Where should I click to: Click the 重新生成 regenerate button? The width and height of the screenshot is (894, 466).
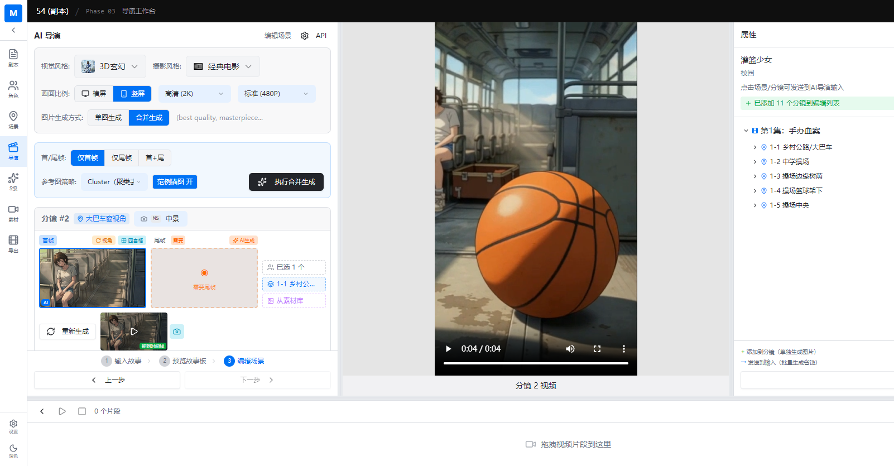click(x=68, y=332)
